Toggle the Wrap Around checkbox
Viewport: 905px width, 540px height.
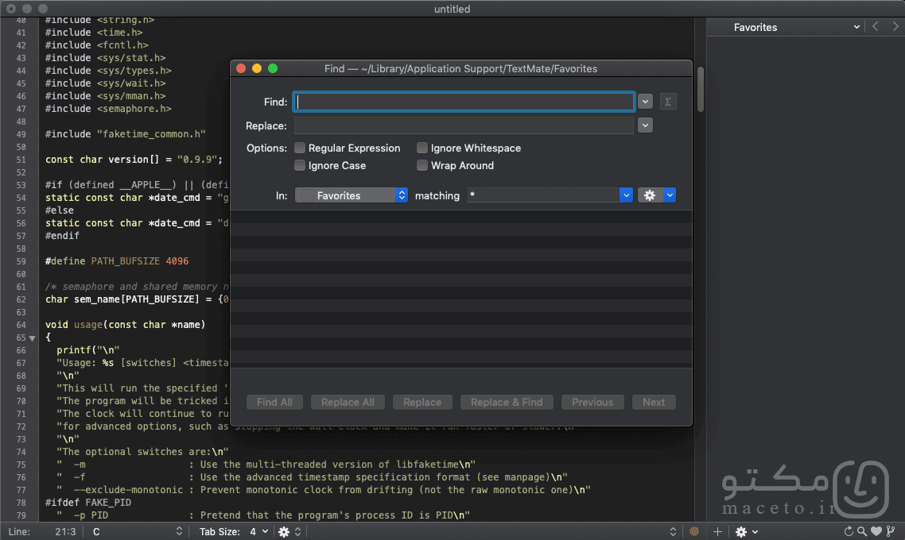tap(422, 165)
